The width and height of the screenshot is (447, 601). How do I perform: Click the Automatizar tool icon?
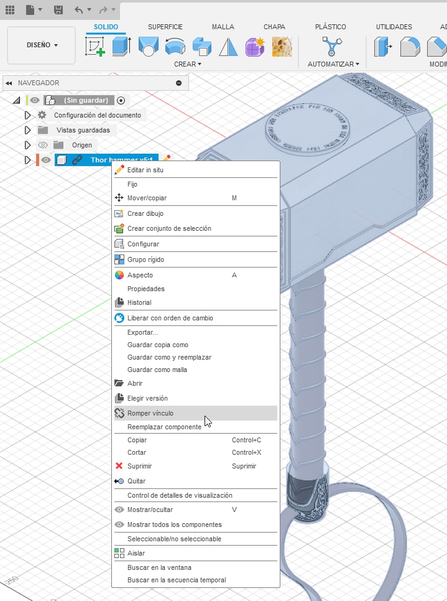click(333, 47)
